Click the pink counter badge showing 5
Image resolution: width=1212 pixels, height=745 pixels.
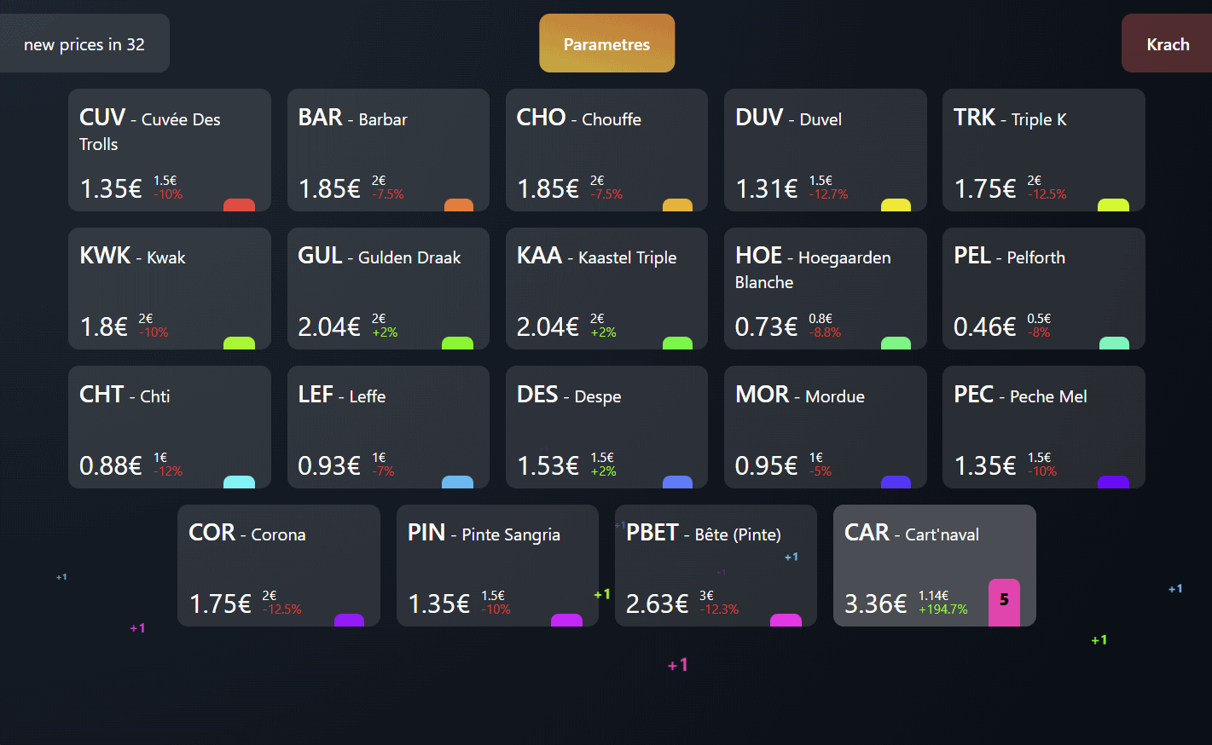[1004, 603]
